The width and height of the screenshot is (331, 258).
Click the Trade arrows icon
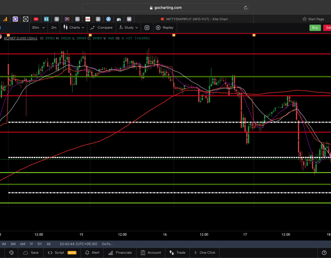172,252
